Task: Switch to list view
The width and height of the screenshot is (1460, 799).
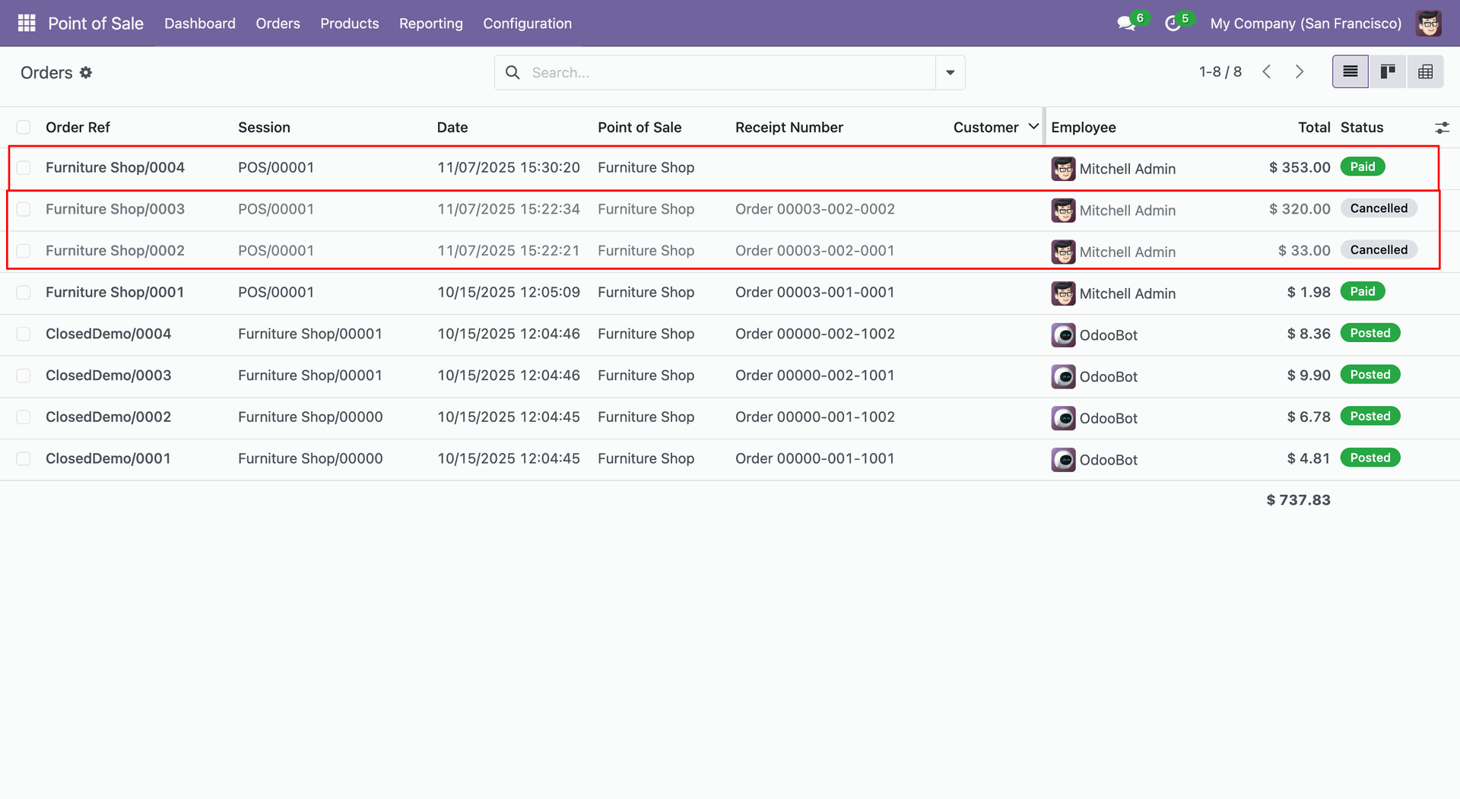Action: tap(1350, 72)
